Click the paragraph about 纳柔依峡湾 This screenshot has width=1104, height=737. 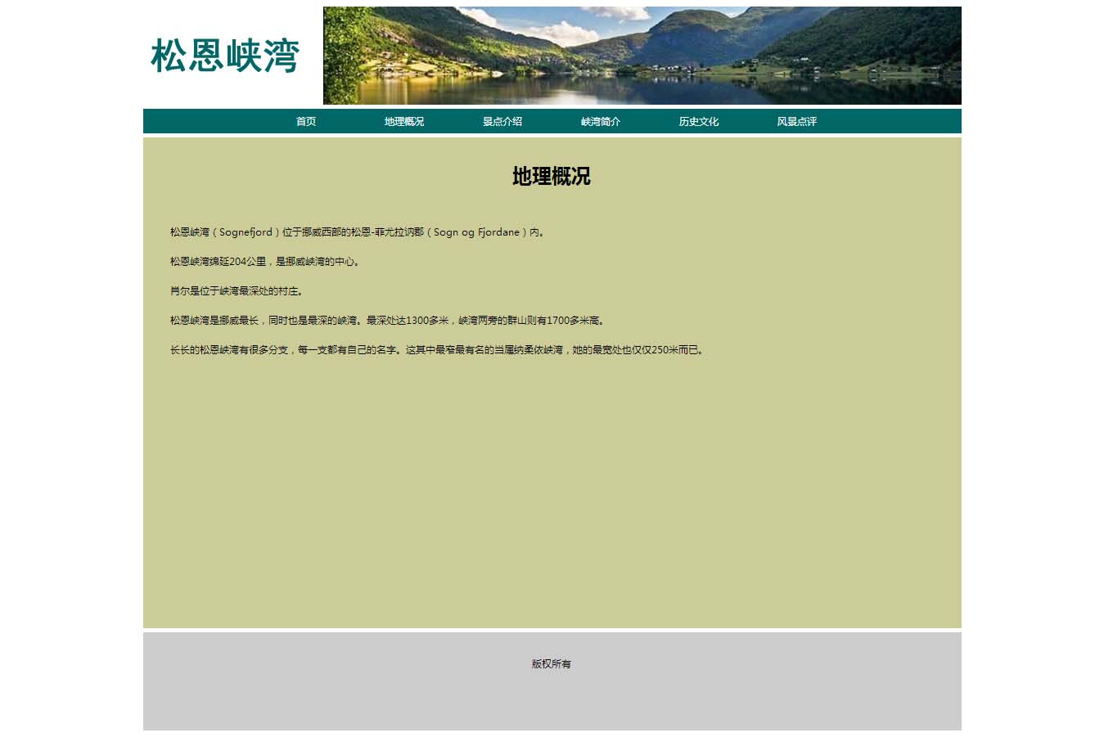click(x=439, y=350)
